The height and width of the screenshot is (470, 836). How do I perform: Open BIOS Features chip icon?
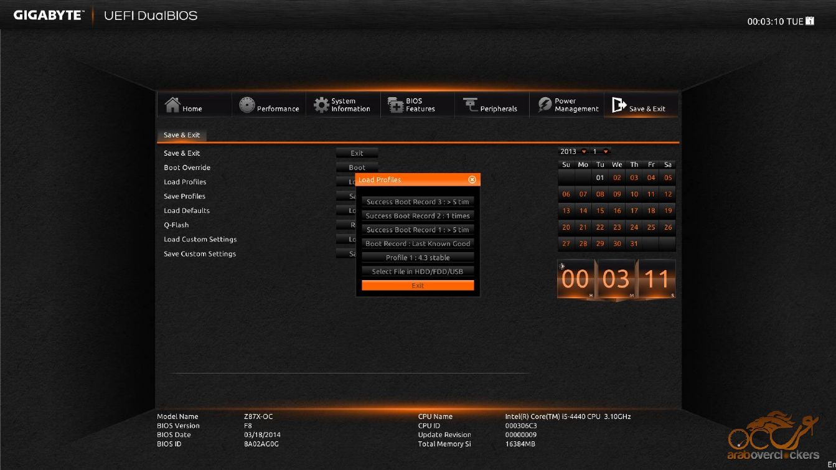396,105
